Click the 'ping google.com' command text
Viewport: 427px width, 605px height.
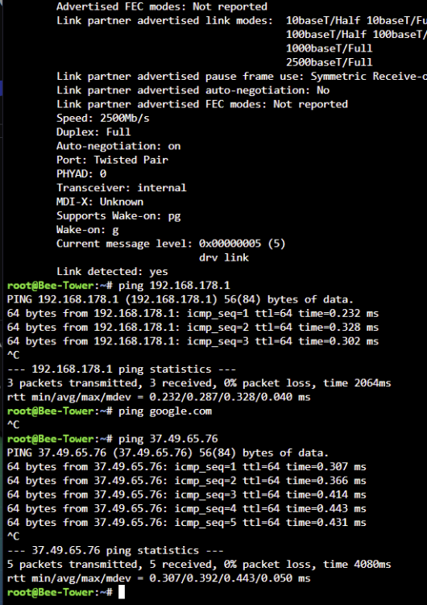(x=165, y=411)
